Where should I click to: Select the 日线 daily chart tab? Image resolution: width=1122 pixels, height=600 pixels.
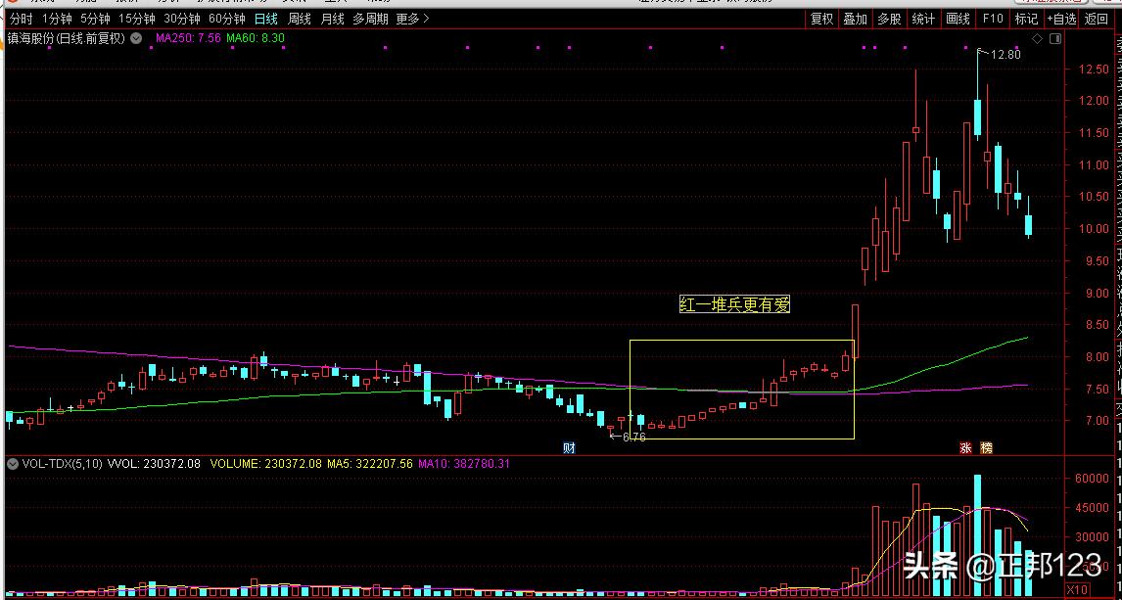click(266, 20)
